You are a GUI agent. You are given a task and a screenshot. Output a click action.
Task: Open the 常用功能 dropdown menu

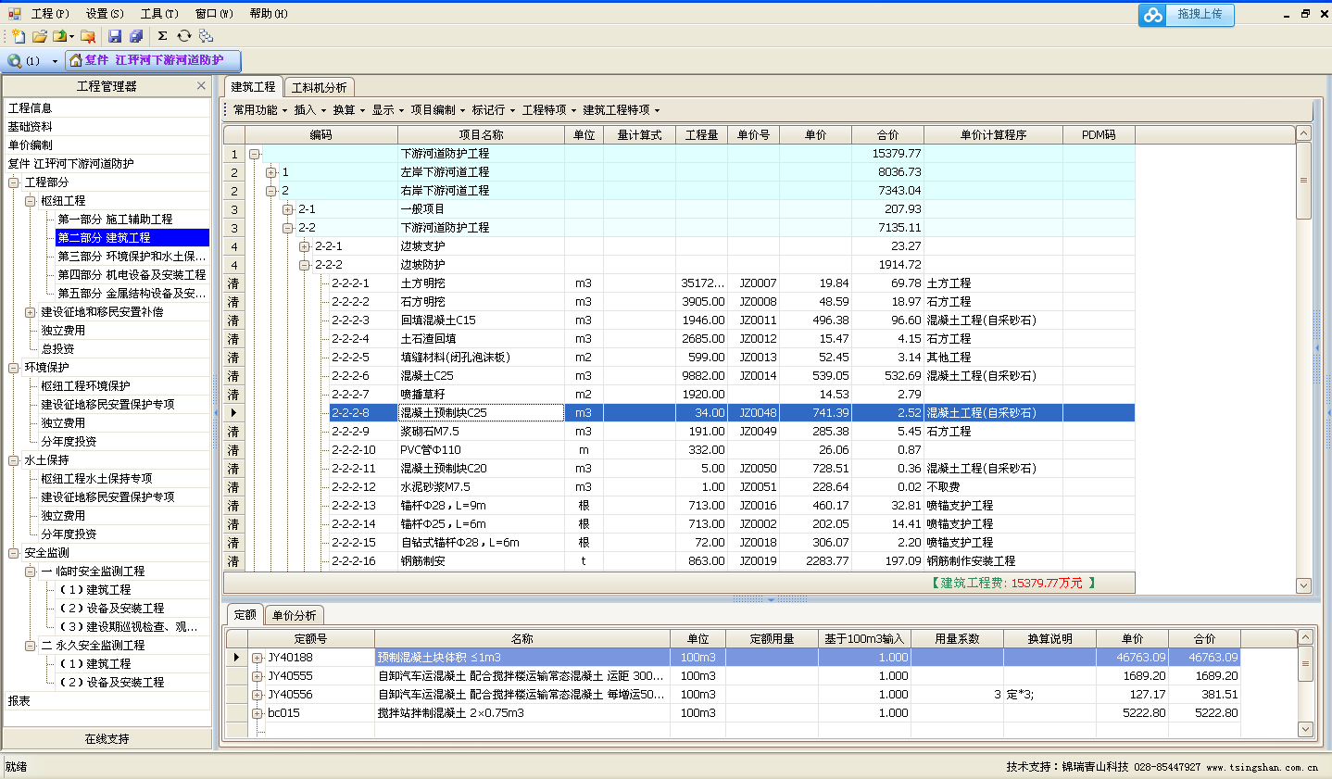coord(259,110)
